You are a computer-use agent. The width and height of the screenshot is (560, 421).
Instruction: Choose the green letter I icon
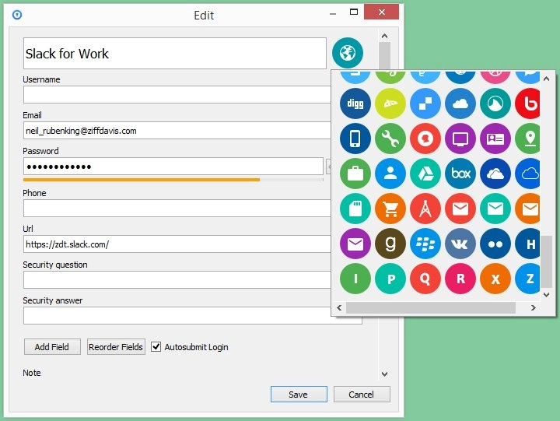(x=355, y=279)
